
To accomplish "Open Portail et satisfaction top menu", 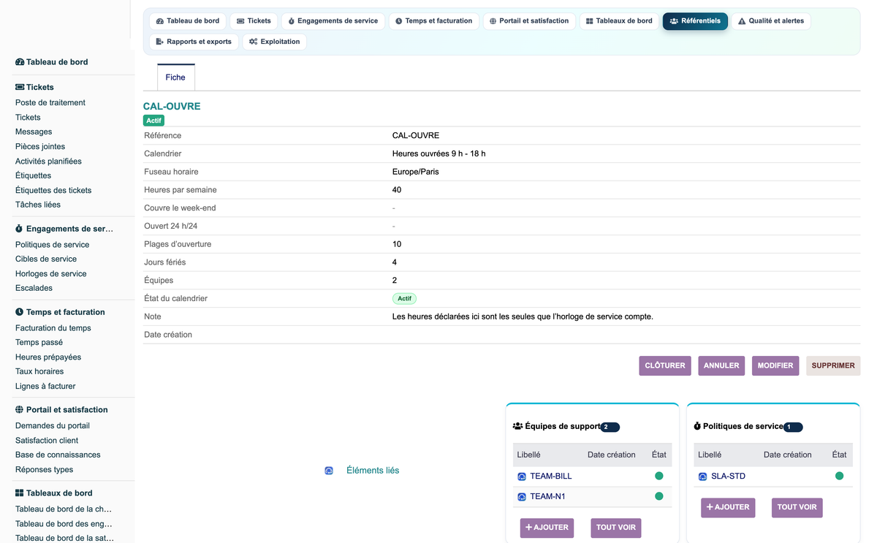I will [x=529, y=21].
